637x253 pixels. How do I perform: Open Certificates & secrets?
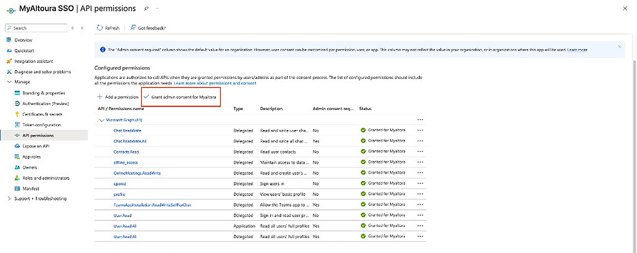coord(42,114)
